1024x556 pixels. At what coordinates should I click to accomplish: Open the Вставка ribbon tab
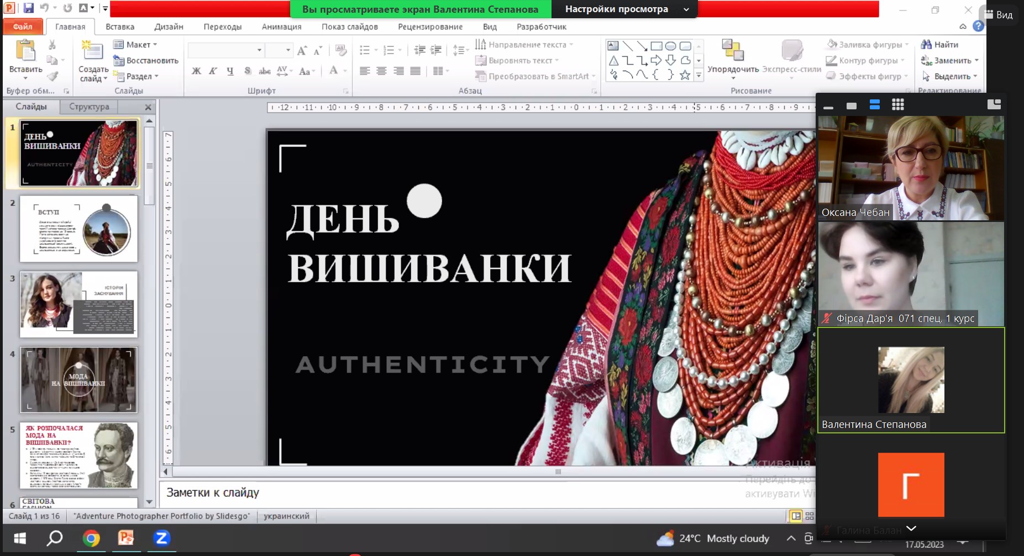[120, 27]
